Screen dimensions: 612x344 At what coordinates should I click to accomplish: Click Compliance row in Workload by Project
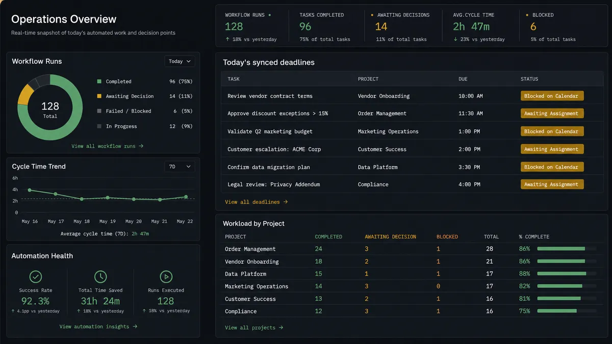[411, 311]
